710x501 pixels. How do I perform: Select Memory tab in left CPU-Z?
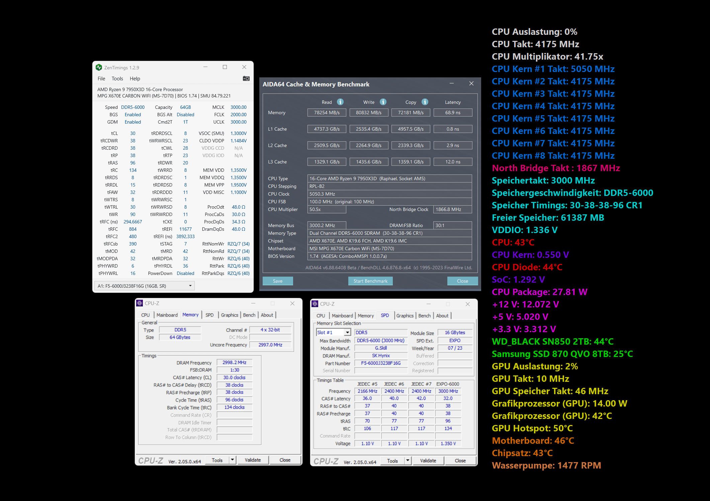(x=190, y=315)
